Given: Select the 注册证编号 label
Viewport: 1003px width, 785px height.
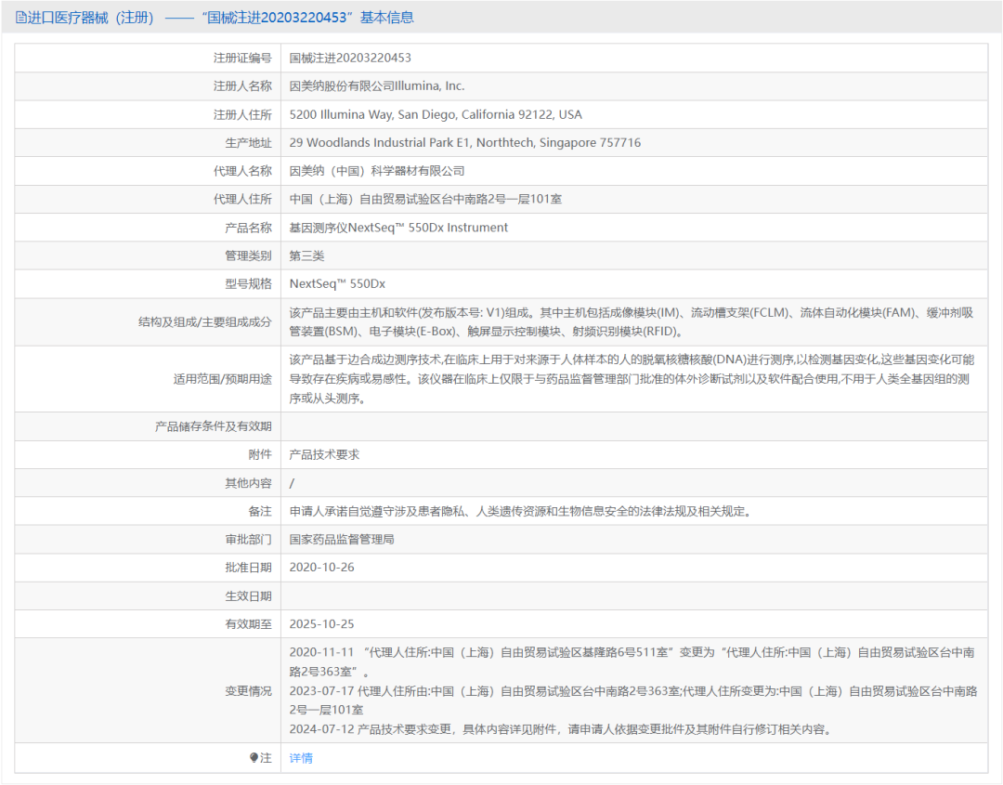Looking at the screenshot, I should pos(242,59).
